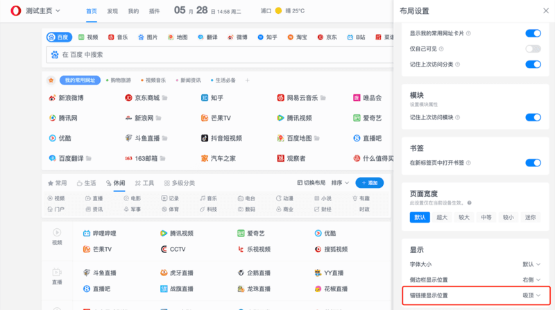Viewport: 555px width, 310px height.
Task: Open the 虎牙直播 site
Action: click(x=177, y=273)
